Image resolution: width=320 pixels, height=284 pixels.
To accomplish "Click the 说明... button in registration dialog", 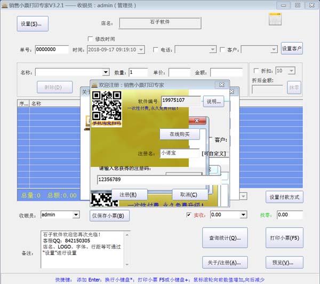I will click(x=214, y=102).
